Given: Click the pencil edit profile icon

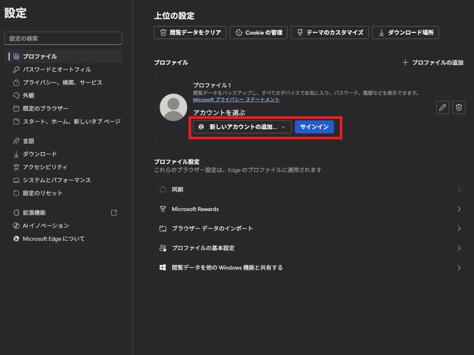Looking at the screenshot, I should [442, 107].
